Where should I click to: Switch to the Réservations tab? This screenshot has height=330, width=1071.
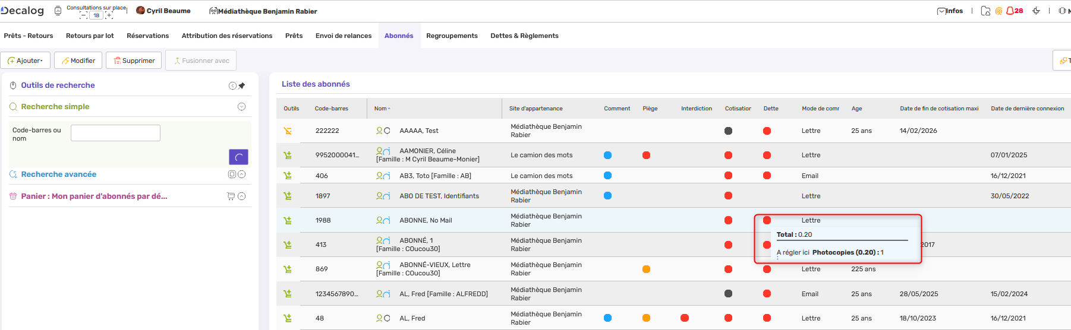147,36
